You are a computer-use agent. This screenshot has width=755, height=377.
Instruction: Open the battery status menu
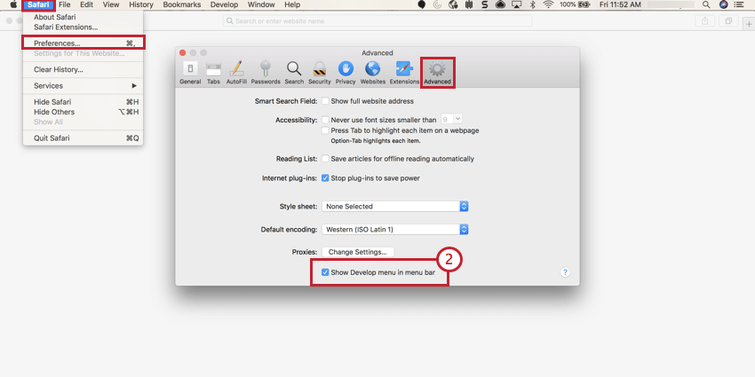(x=575, y=4)
